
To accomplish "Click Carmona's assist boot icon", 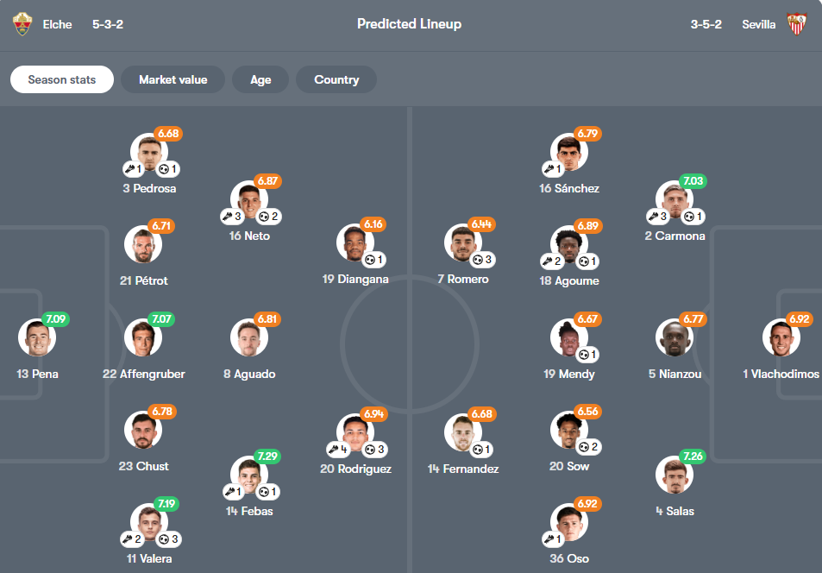I will [x=654, y=217].
